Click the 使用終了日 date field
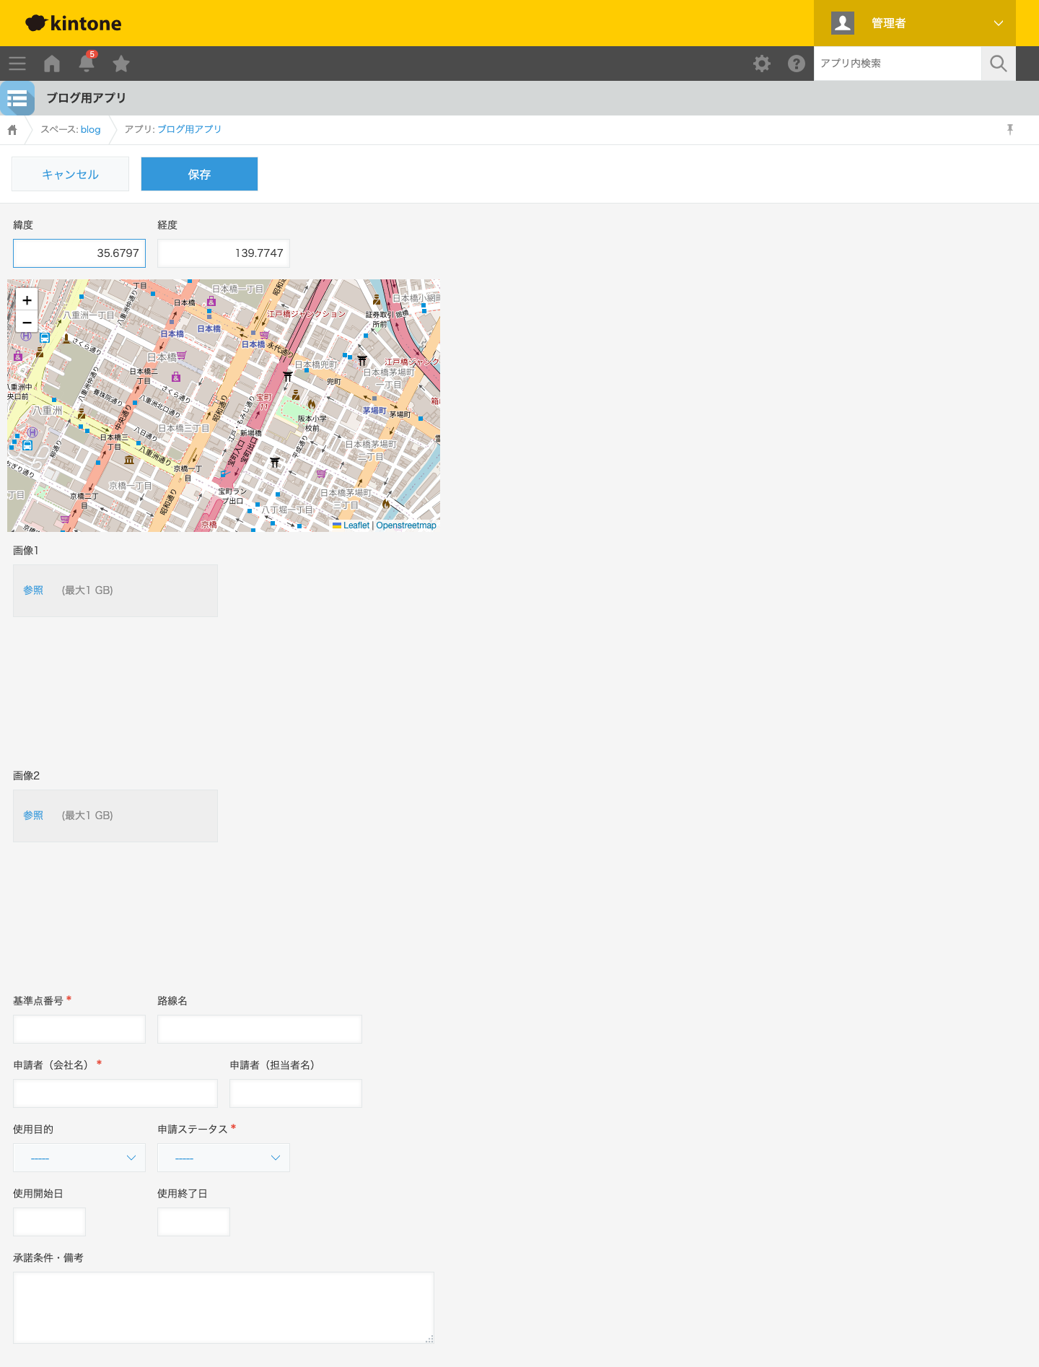Screen dimensions: 1039x1367 pyautogui.click(x=193, y=1222)
